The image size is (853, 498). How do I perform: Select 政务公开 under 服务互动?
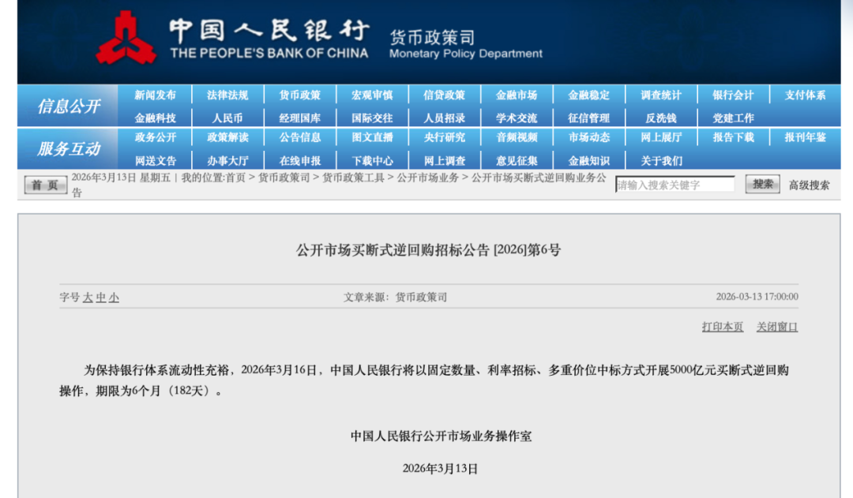coord(155,137)
